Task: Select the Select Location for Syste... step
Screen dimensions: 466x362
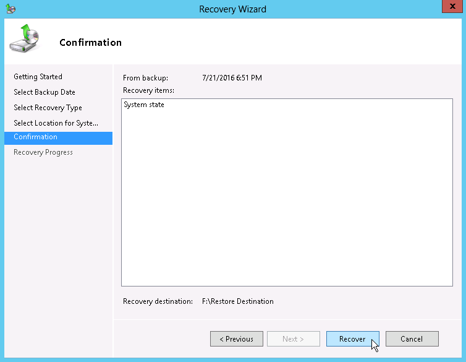Action: coord(56,123)
